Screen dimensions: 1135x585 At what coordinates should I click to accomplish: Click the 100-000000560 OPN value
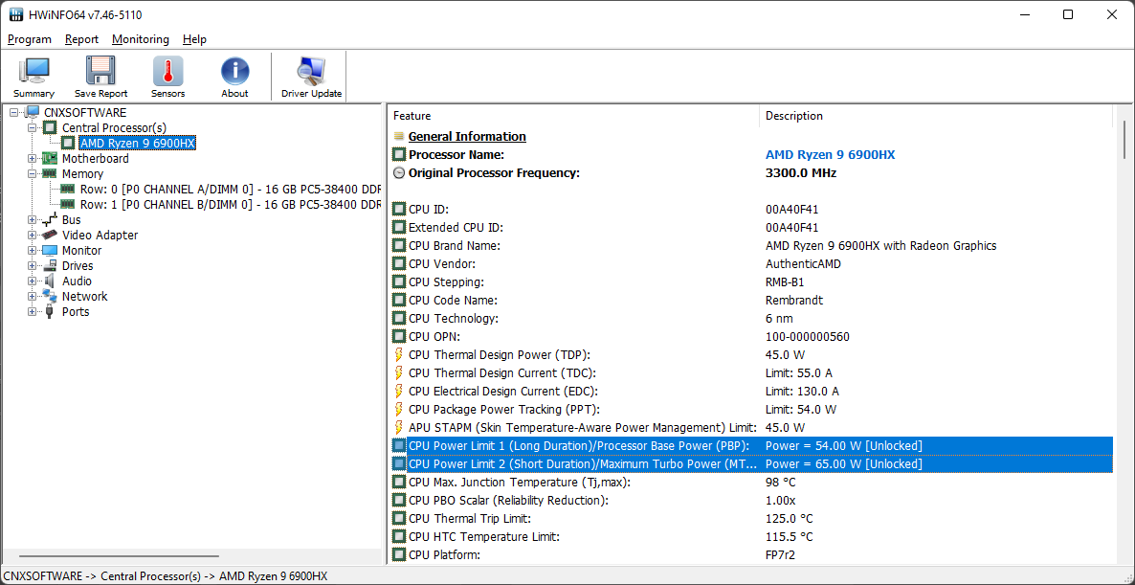coord(808,337)
